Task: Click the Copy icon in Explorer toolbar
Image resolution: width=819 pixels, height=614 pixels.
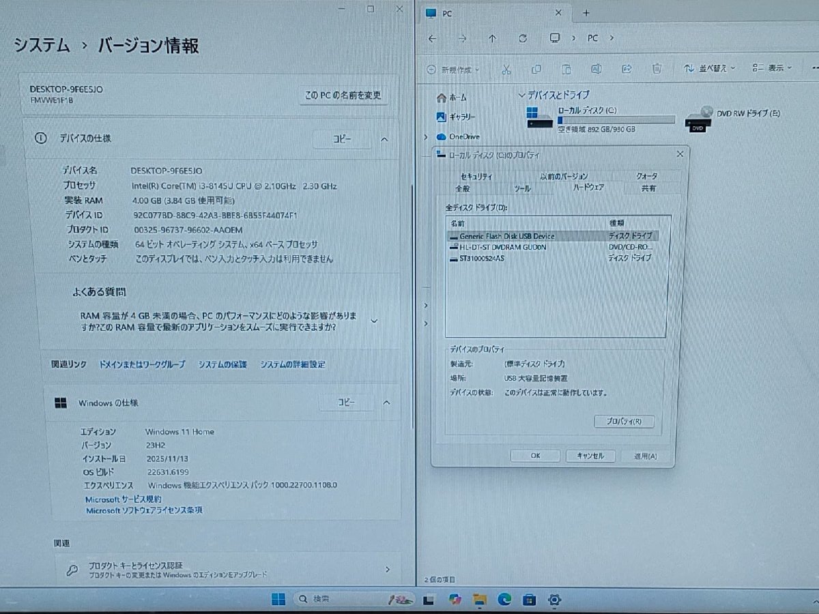Action: 536,69
